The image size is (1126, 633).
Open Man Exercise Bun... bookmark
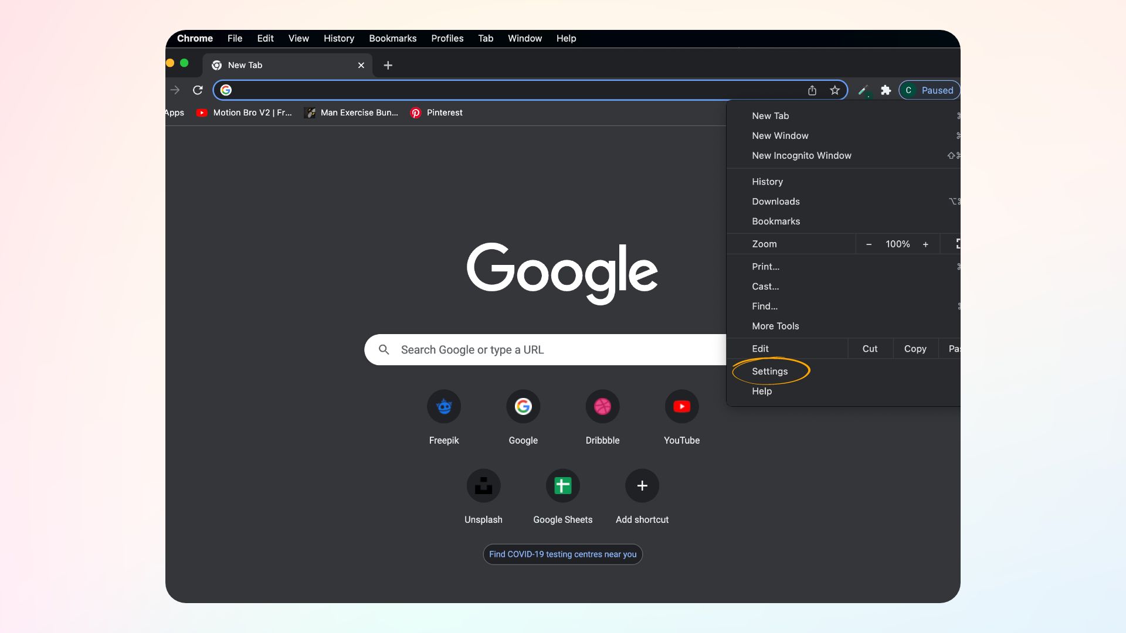tap(351, 113)
